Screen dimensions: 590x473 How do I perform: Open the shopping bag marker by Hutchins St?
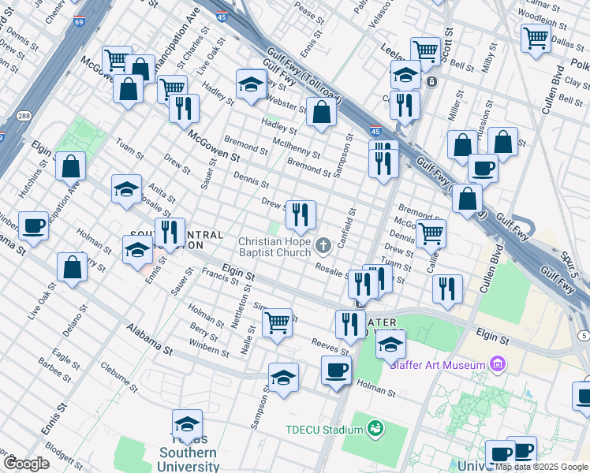(71, 166)
